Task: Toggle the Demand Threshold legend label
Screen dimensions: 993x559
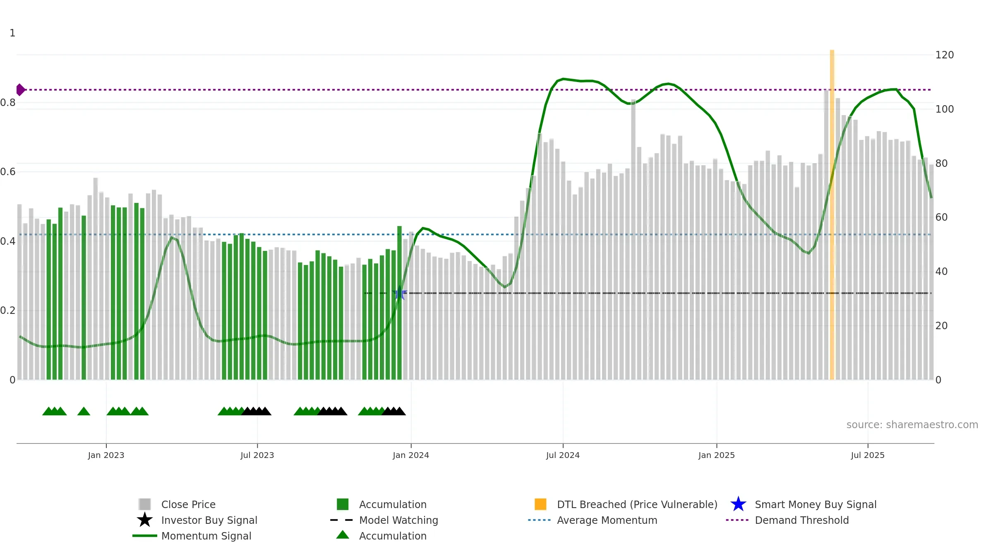Action: click(x=802, y=520)
